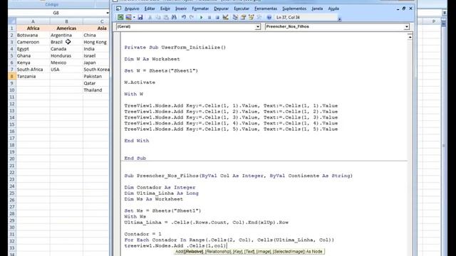
Task: Place cursor on Dim Ultima_Linha As Long line
Action: coord(162,193)
